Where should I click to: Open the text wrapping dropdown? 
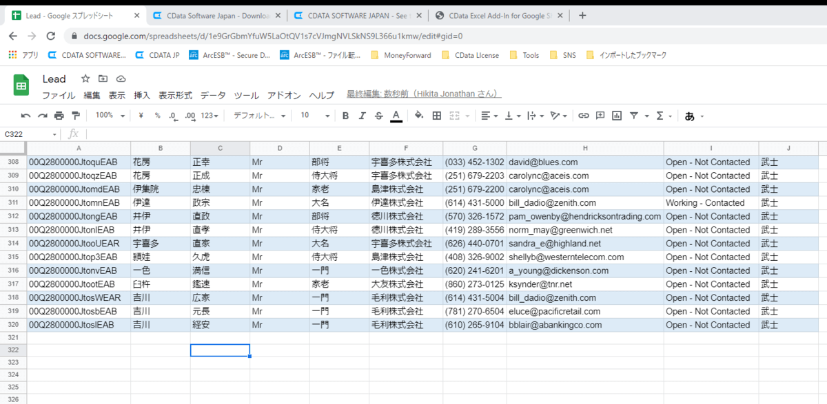(535, 116)
